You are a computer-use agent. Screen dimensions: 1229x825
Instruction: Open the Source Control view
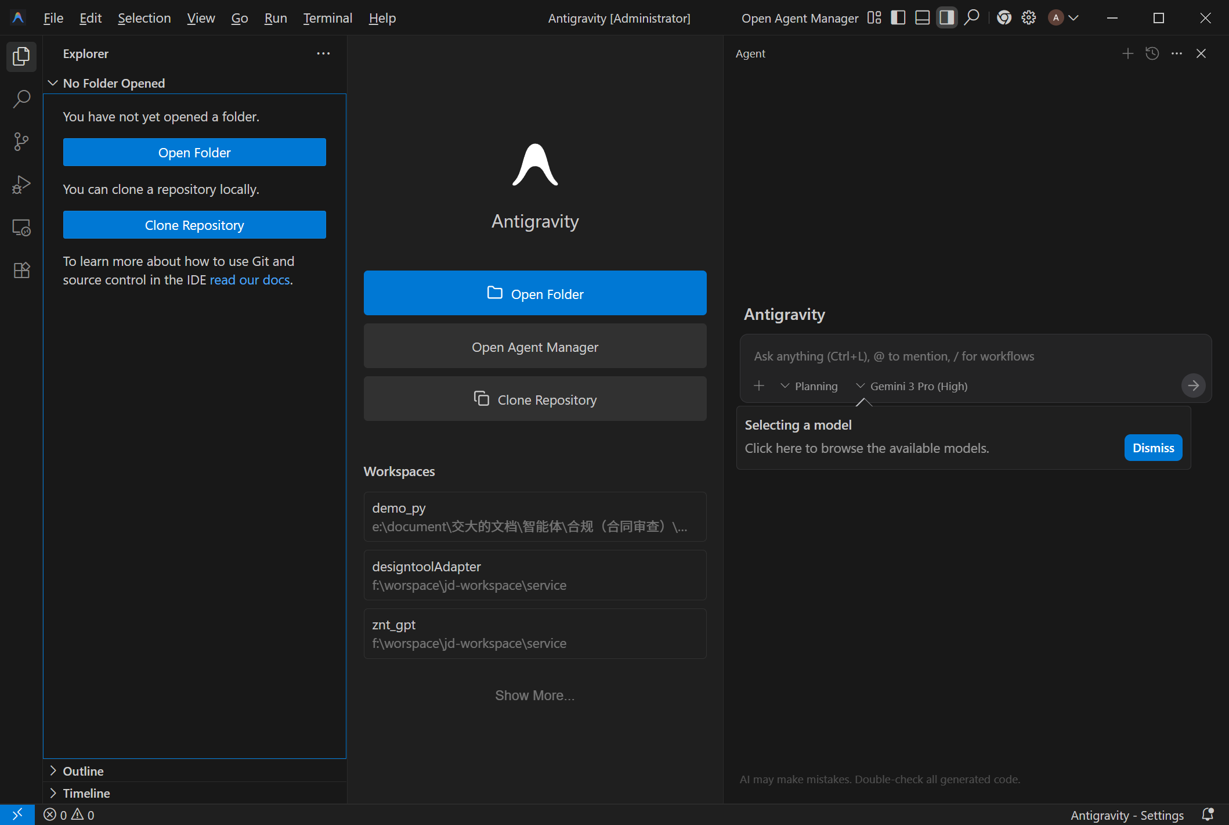[x=21, y=142]
